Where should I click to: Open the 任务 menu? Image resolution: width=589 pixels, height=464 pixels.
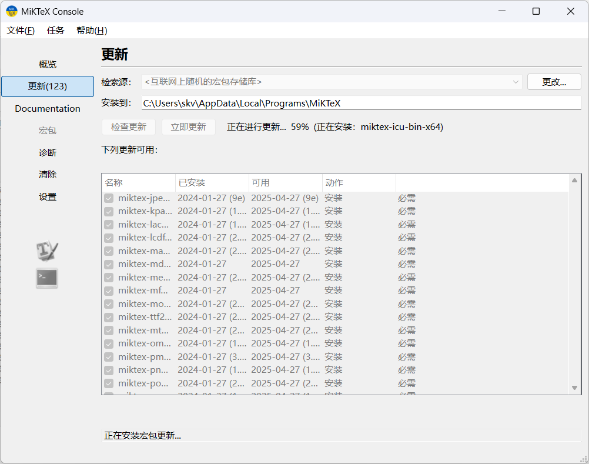tap(56, 31)
